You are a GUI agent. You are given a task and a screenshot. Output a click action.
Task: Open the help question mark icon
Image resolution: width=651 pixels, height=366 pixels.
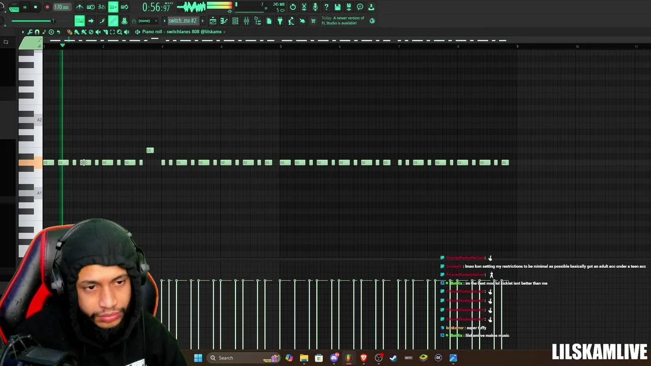327,7
